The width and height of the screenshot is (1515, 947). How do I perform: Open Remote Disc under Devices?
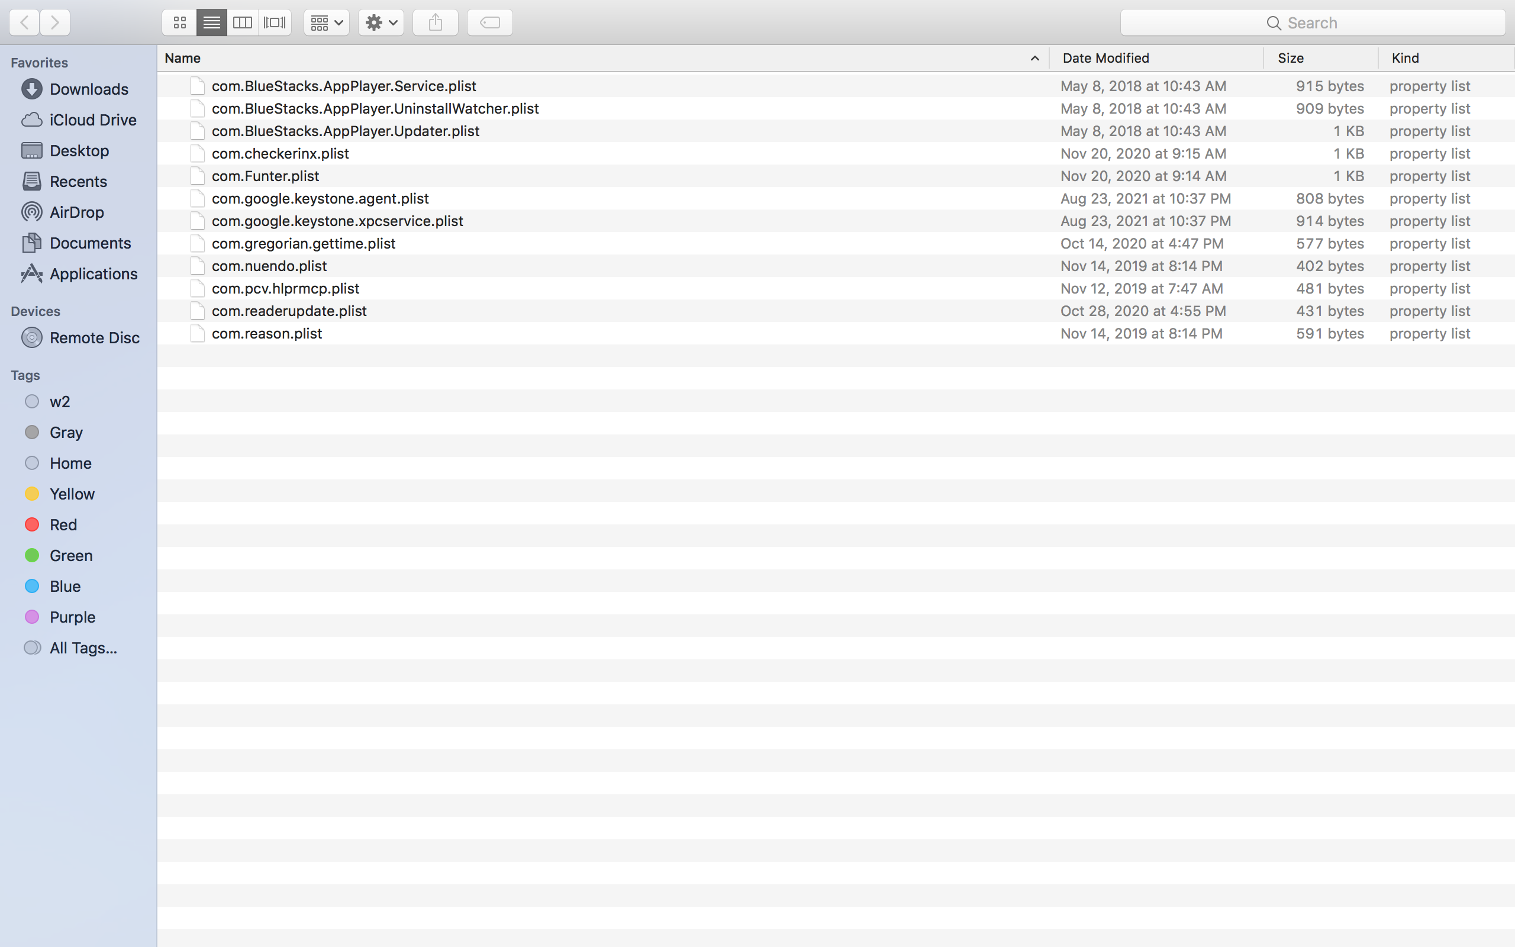point(94,337)
